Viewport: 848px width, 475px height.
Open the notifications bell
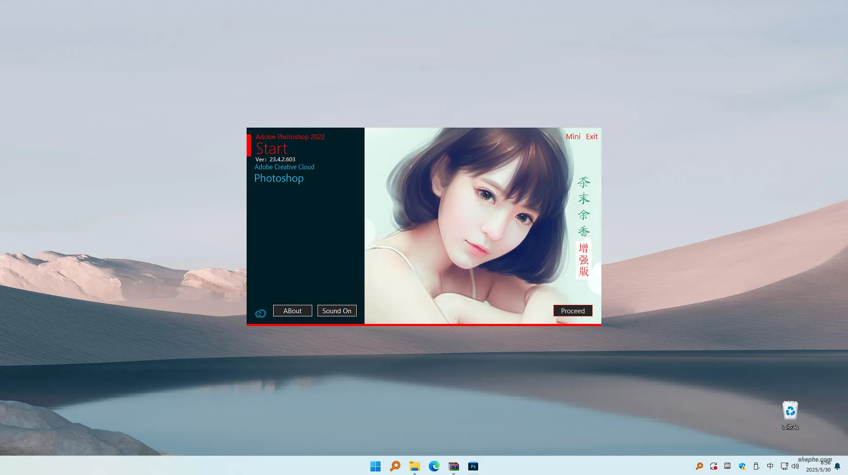(x=837, y=466)
